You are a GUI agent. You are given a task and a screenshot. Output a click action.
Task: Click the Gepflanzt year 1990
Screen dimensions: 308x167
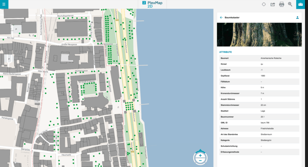click(263, 76)
